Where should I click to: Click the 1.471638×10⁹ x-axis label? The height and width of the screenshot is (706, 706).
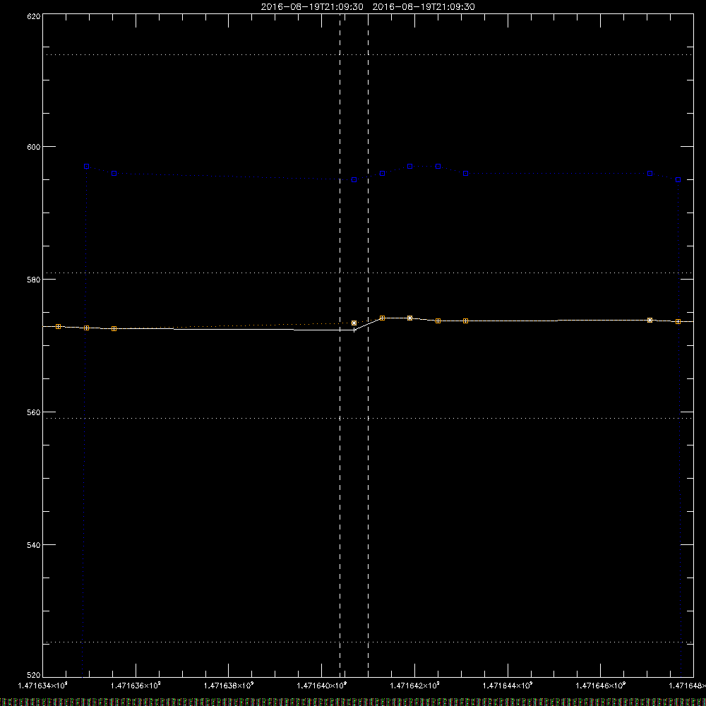point(229,686)
